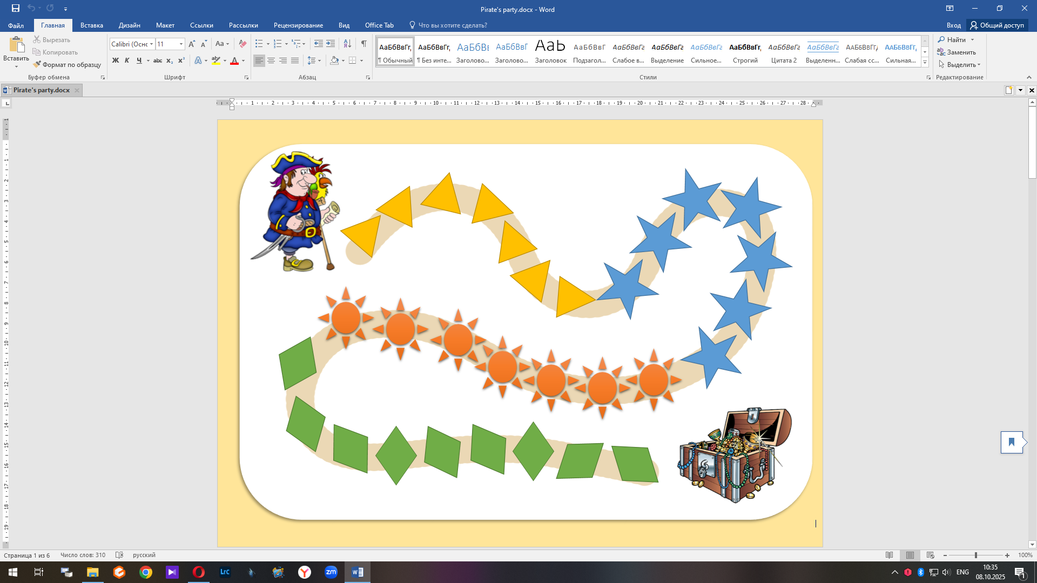Switch to the Рецензирование tab
This screenshot has height=583, width=1037.
(x=298, y=25)
